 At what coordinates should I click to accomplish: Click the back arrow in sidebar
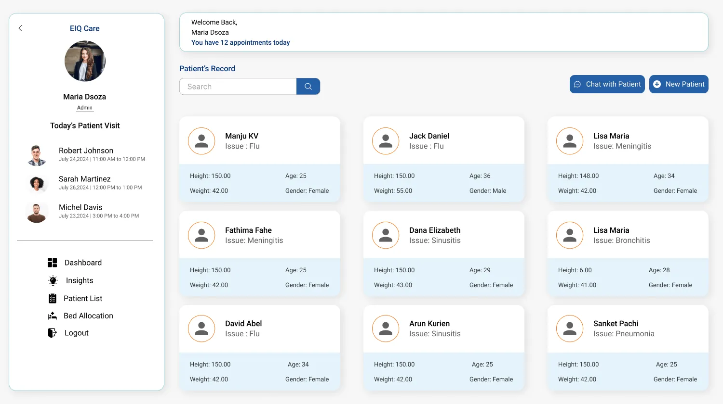(x=20, y=28)
